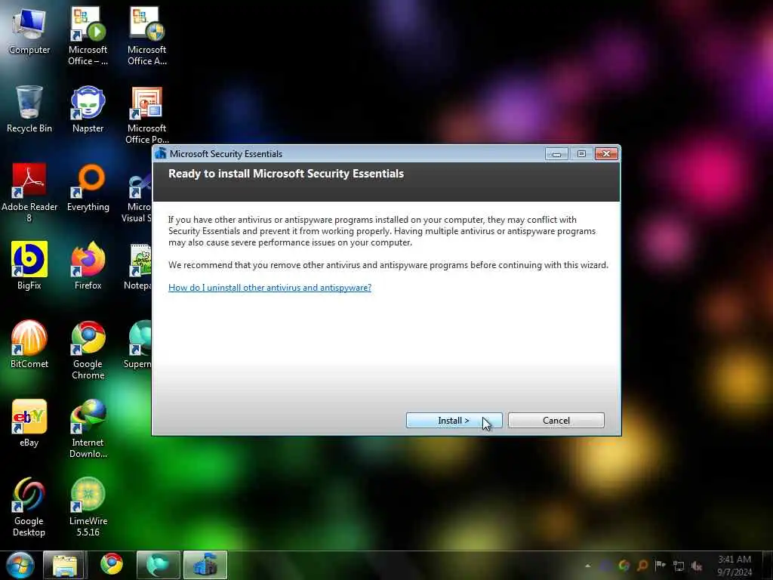
Task: Select the Computer desktop icon
Action: click(x=29, y=31)
